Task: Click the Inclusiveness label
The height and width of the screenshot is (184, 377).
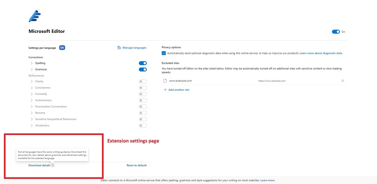Action: coord(43,100)
